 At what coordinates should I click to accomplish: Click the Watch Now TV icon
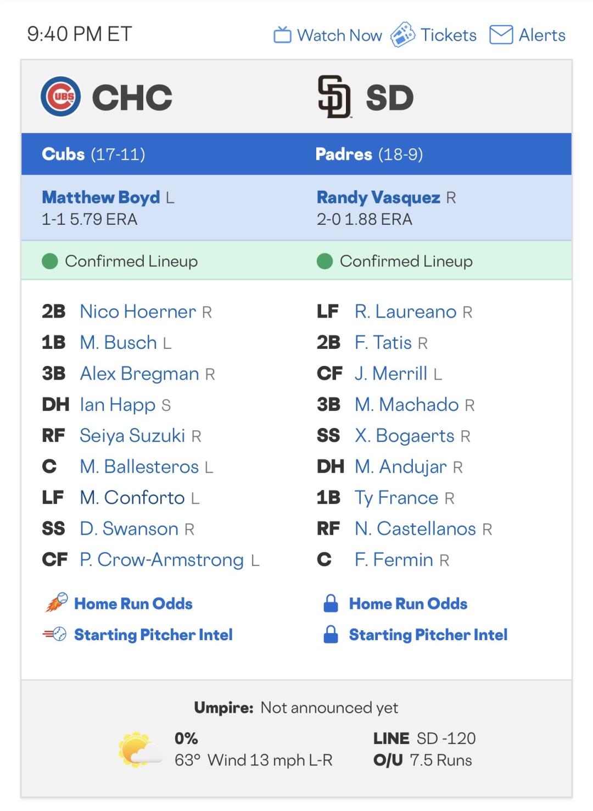tap(282, 35)
